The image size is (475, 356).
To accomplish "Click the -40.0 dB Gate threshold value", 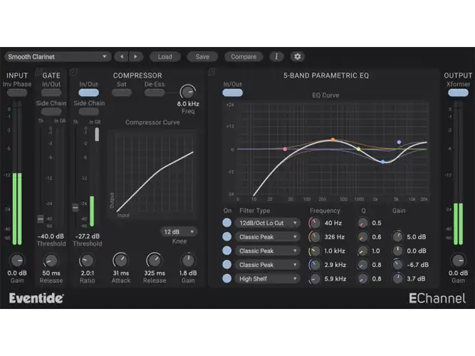I will tap(51, 236).
